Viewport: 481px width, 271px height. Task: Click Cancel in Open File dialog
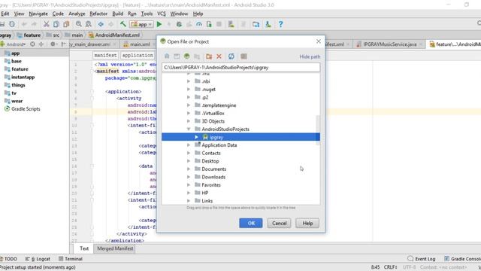279,223
